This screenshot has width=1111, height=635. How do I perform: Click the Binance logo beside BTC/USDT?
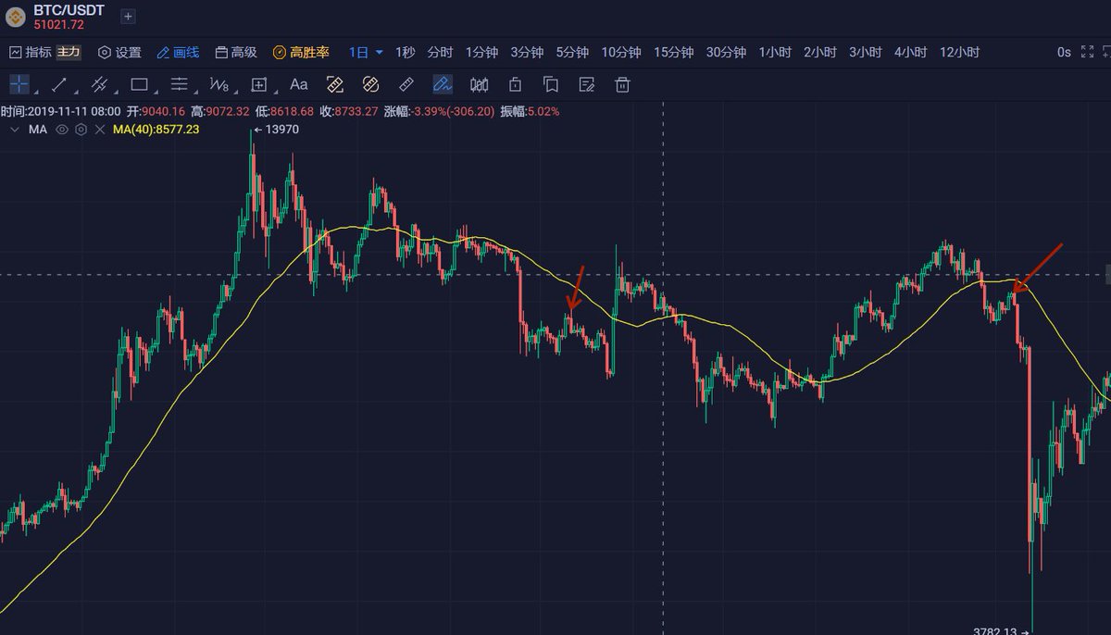[x=15, y=16]
